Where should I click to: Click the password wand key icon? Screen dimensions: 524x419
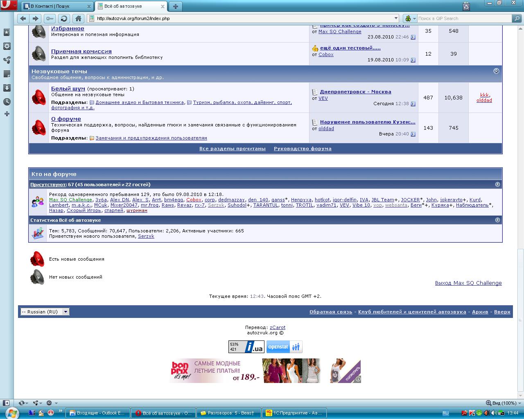(x=50, y=18)
